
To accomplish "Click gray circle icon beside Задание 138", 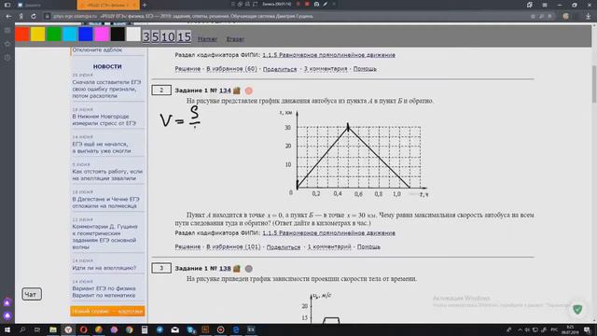I will click(249, 269).
